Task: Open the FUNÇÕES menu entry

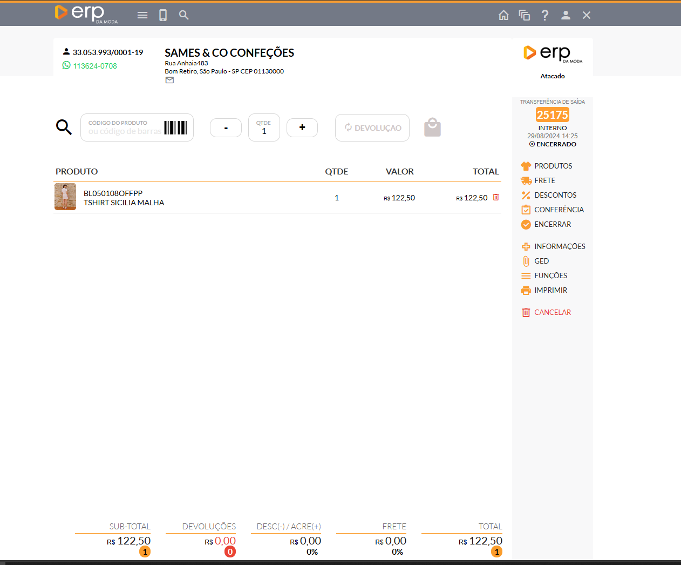Action: (550, 275)
